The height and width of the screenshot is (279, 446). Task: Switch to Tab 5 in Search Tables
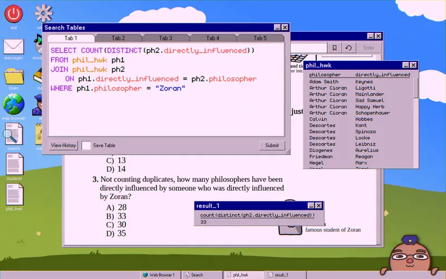260,38
